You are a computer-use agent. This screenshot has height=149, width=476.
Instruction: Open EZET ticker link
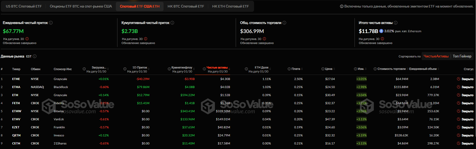coord(16,127)
